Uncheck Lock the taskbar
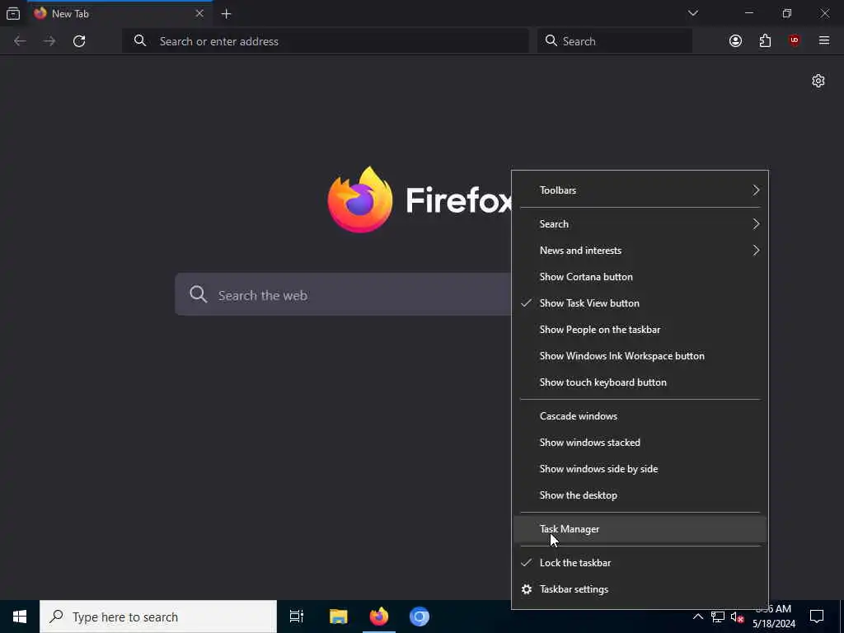The height and width of the screenshot is (633, 844). (x=640, y=563)
